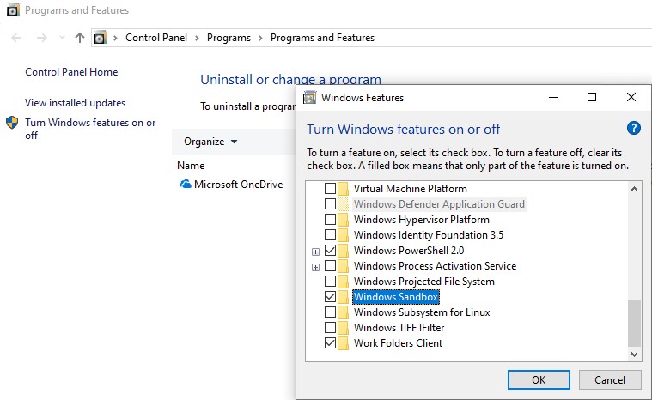Uncheck Windows PowerShell 2.0

pyautogui.click(x=330, y=251)
